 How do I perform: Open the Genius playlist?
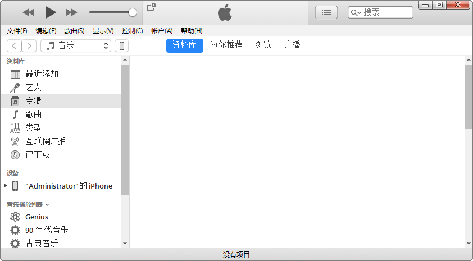61,217
